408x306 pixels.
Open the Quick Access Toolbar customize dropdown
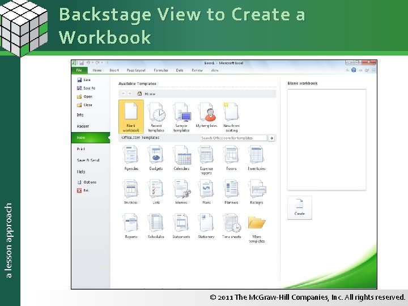click(108, 63)
